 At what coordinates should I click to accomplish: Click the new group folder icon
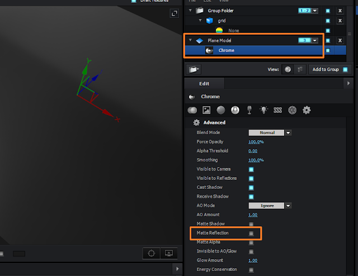pos(194,69)
